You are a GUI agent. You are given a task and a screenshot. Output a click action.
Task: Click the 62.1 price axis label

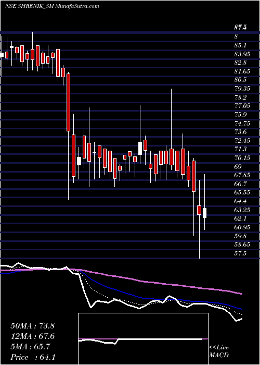click(x=240, y=218)
